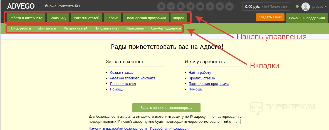
Task: Open the Магазин статей main tab
Action: (x=86, y=18)
